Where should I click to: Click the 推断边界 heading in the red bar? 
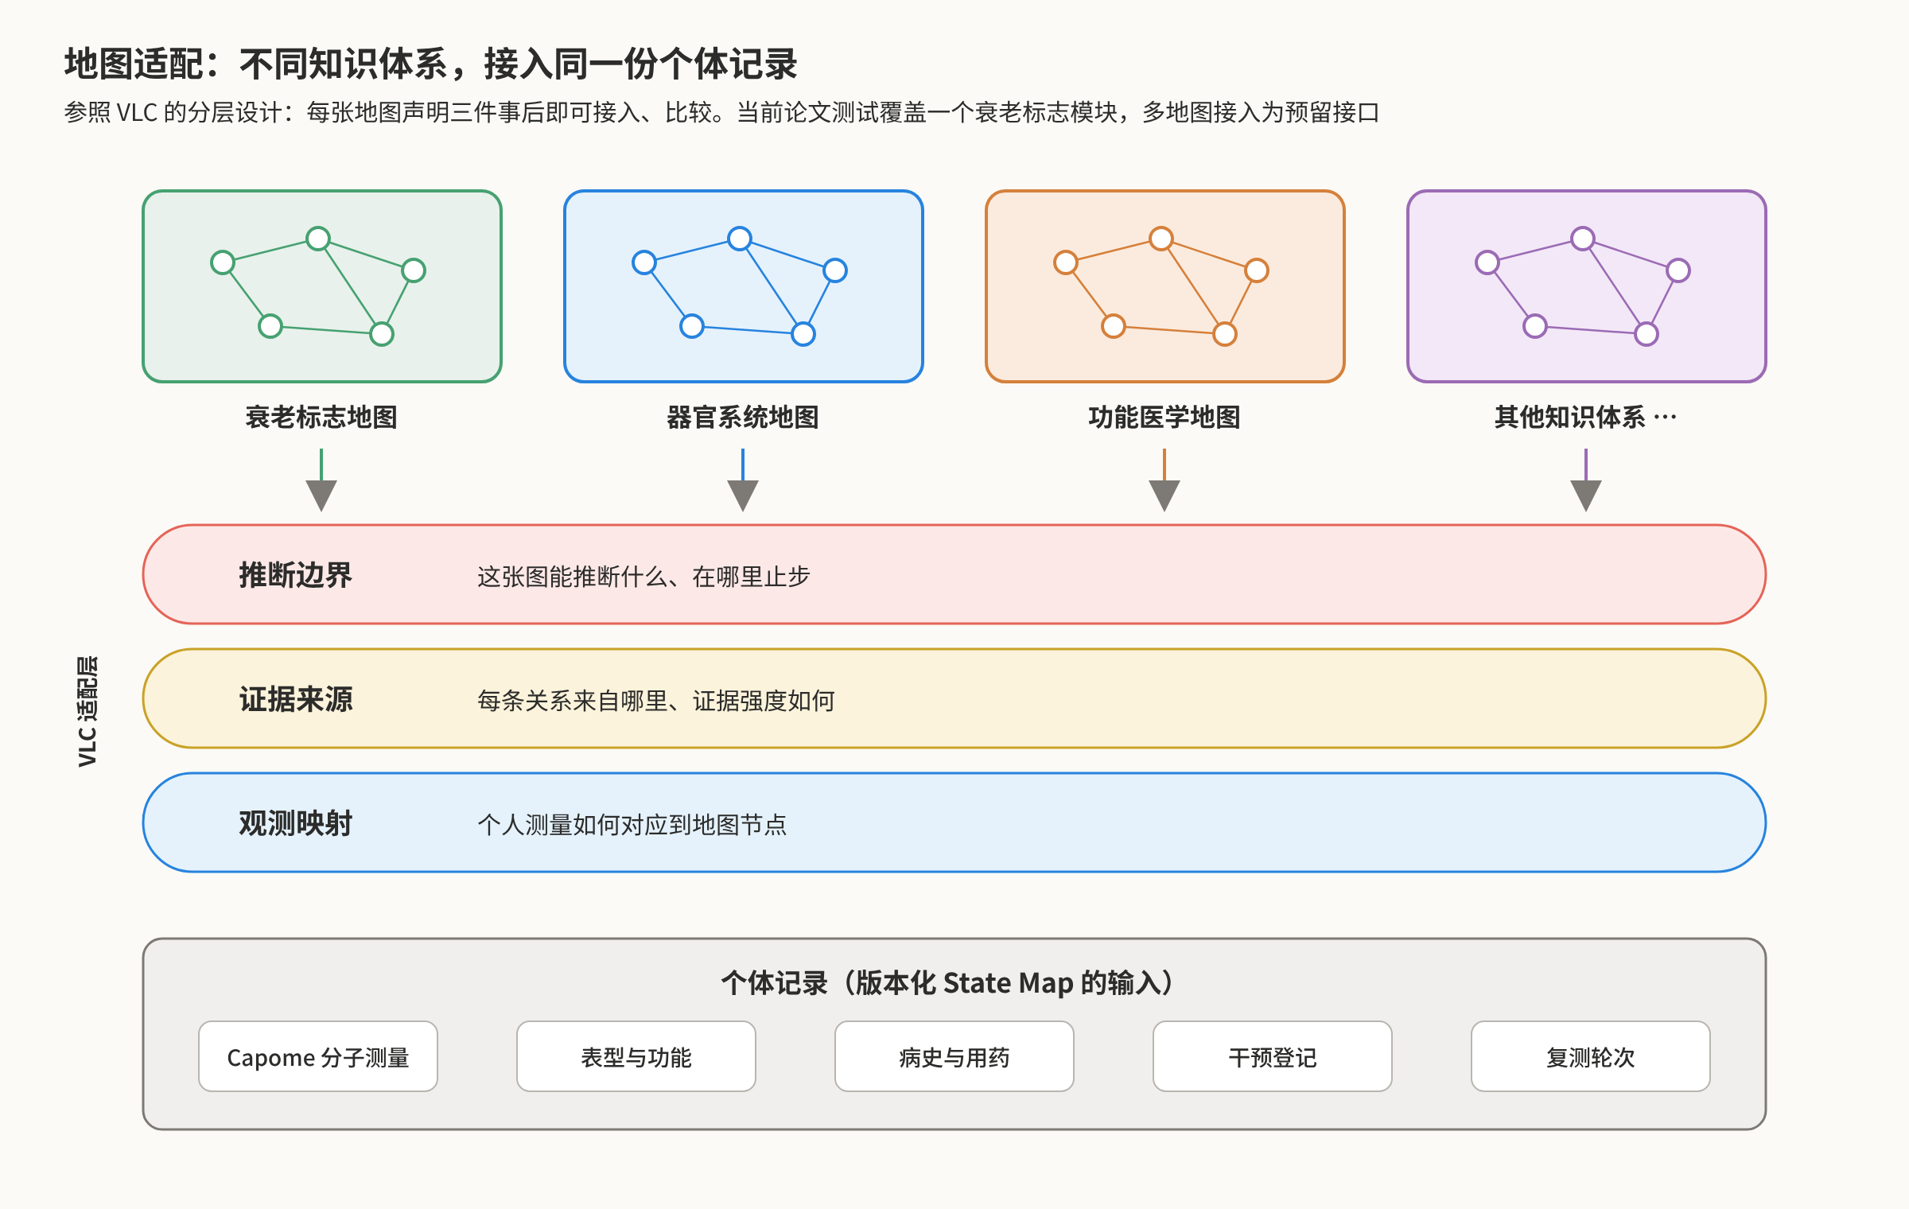pyautogui.click(x=296, y=575)
